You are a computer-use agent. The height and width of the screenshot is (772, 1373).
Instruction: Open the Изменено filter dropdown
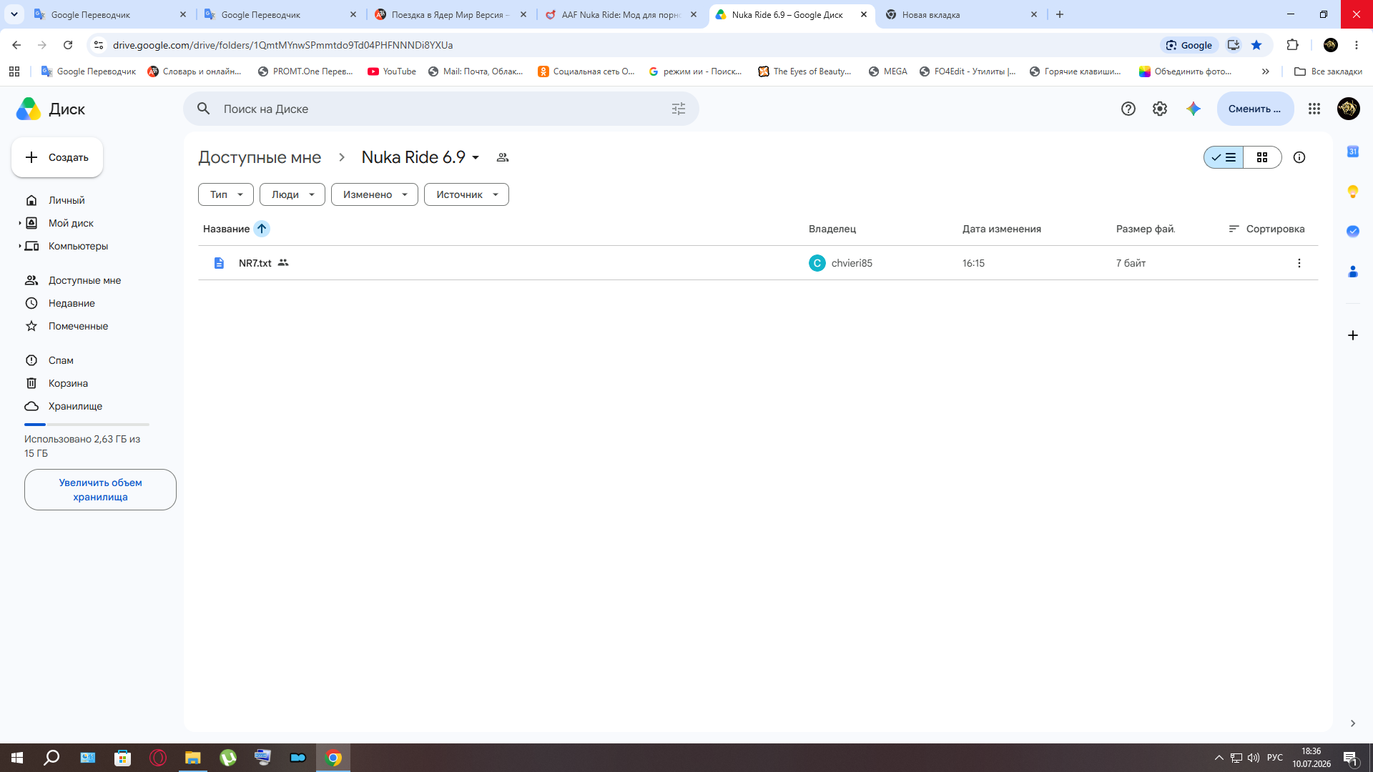tap(375, 194)
